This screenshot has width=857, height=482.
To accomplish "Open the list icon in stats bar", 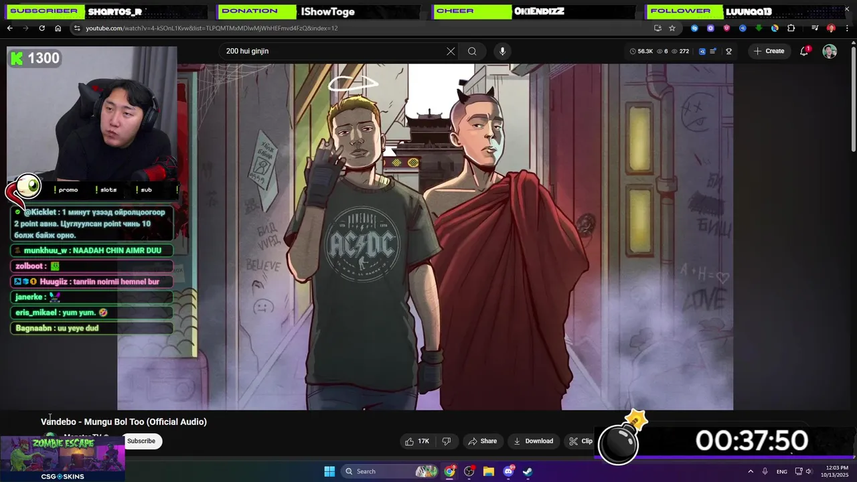I will coord(713,51).
